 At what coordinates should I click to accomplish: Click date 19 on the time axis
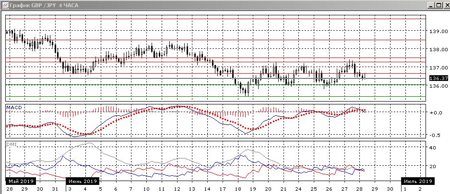point(253,189)
